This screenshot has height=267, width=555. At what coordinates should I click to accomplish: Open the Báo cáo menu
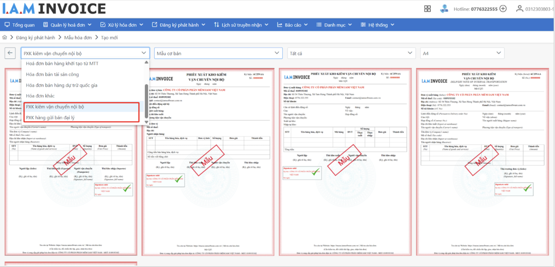pyautogui.click(x=293, y=25)
